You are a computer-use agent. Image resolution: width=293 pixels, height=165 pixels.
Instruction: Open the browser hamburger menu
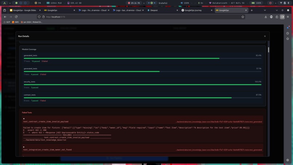point(288,17)
